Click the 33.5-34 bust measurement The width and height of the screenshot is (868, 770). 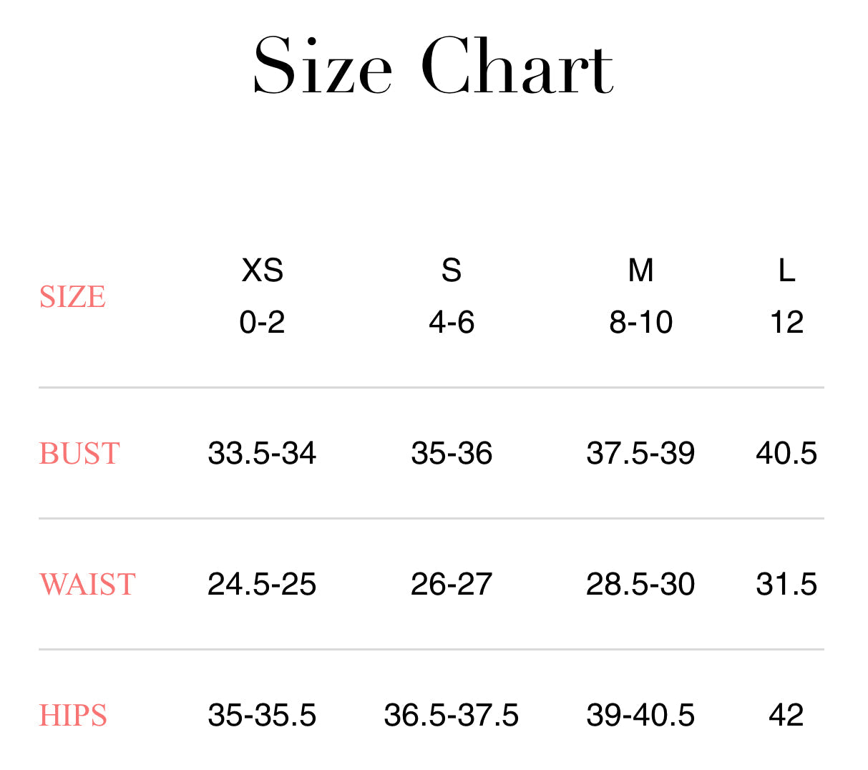pyautogui.click(x=262, y=454)
